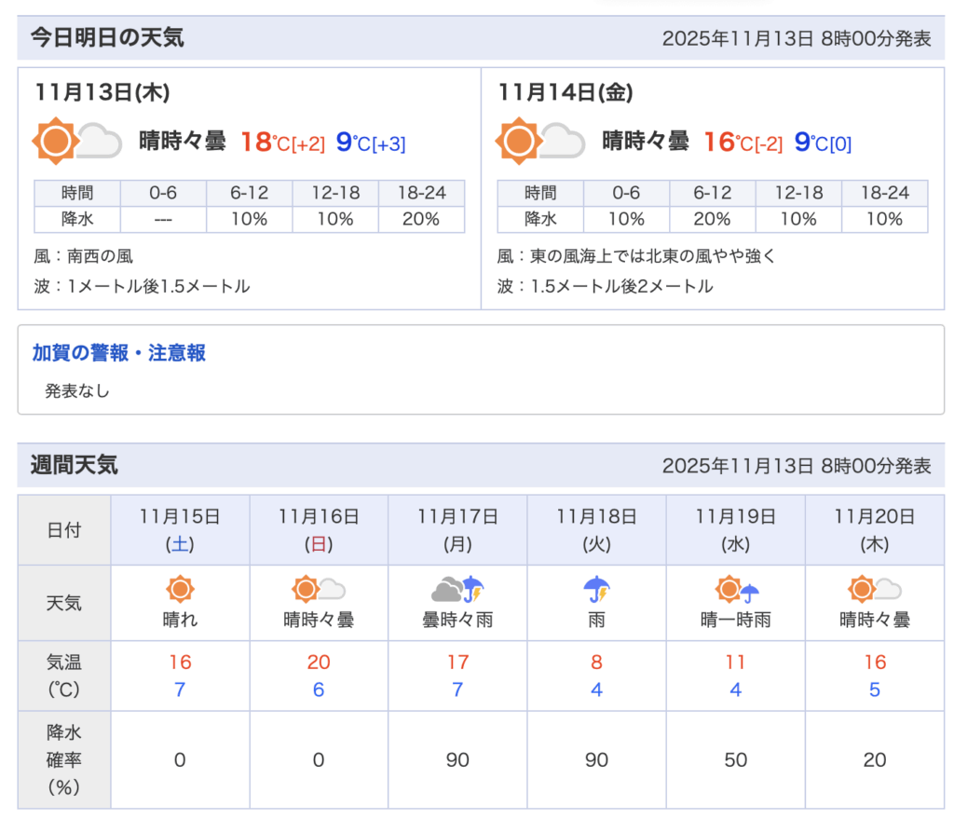Click the 90 percent precipitation cell for November 17
The width and height of the screenshot is (954, 819).
pos(457,760)
